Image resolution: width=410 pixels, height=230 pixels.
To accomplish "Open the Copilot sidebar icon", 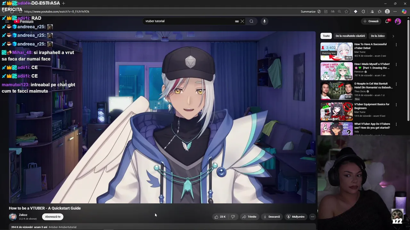I will pos(404,11).
